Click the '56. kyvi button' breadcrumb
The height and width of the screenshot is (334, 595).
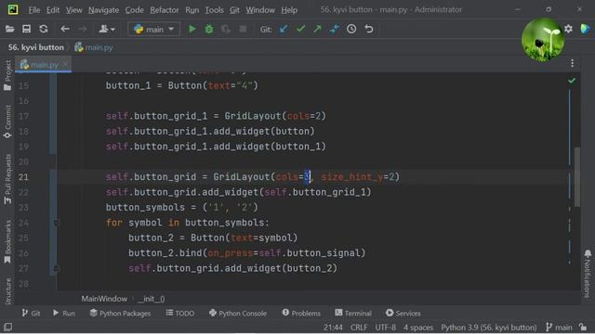coord(36,47)
